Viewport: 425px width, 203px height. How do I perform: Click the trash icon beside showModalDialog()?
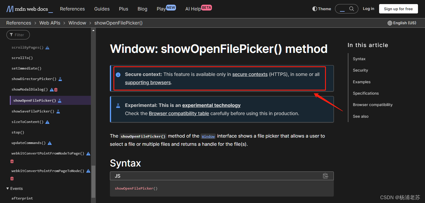pyautogui.click(x=56, y=90)
